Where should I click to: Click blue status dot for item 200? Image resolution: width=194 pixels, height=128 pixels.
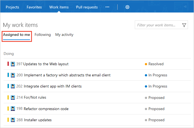pos(146,75)
